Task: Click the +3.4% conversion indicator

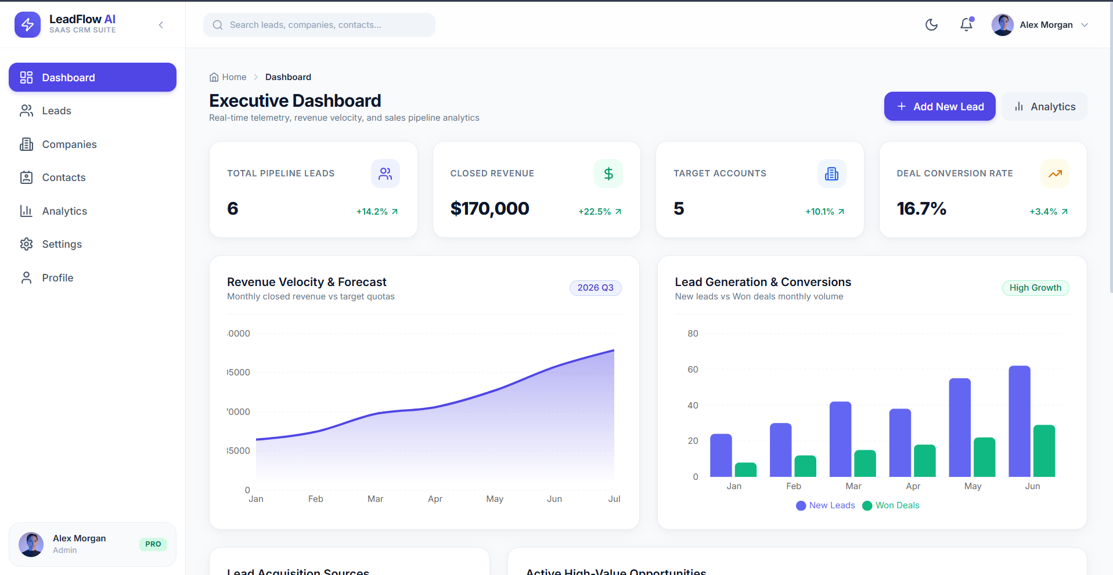Action: tap(1049, 212)
